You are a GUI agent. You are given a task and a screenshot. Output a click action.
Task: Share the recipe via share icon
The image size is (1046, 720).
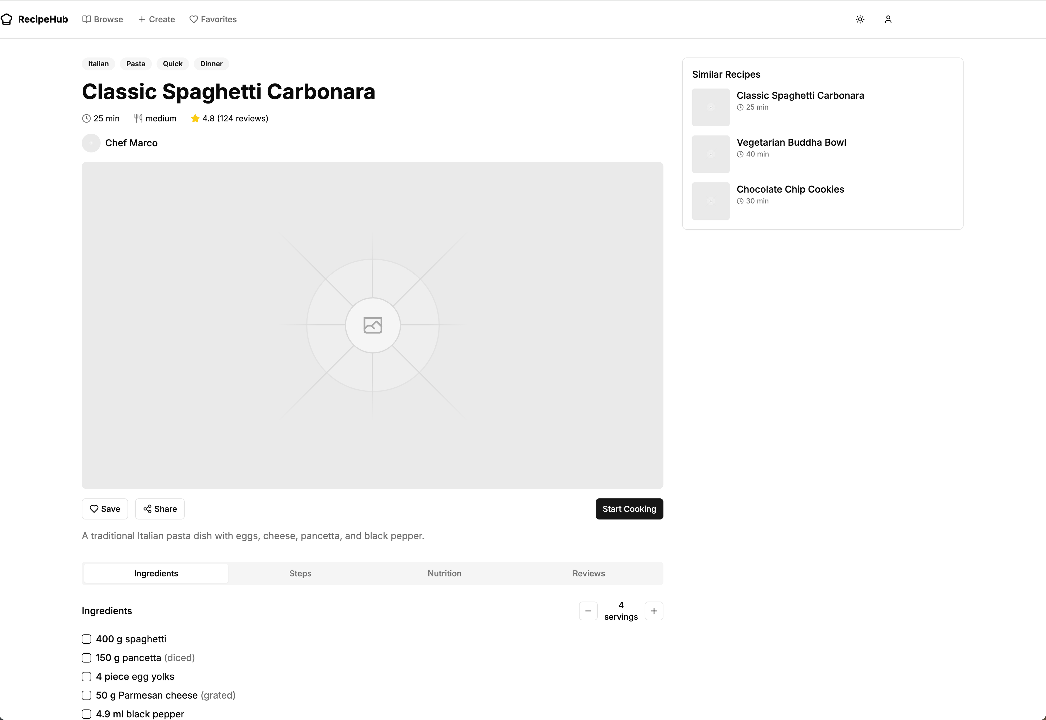click(160, 509)
